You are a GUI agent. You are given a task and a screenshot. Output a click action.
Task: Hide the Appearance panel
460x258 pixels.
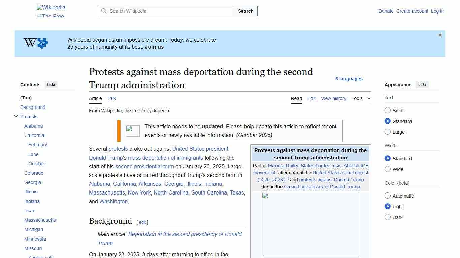422,85
